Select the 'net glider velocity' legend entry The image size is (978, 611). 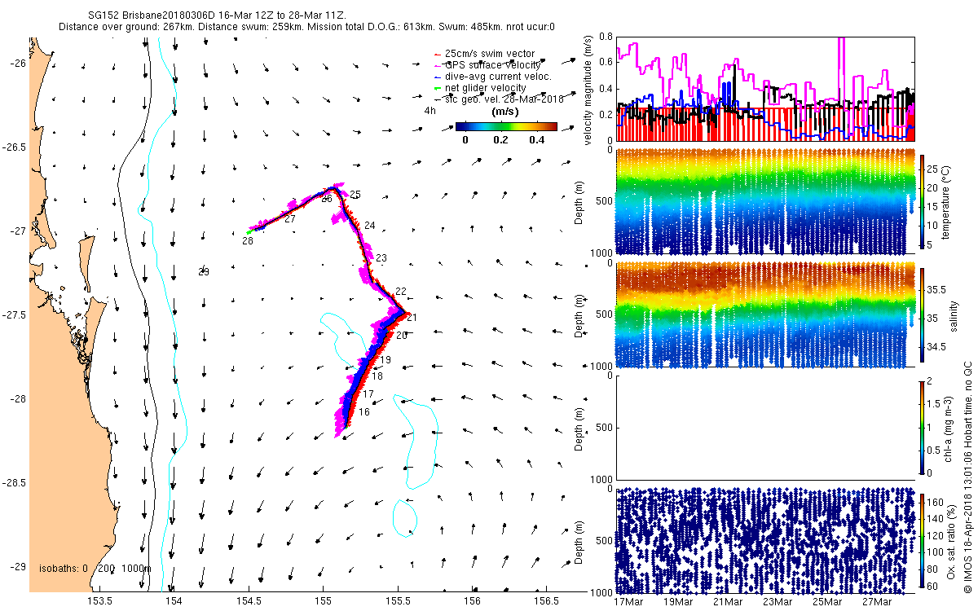click(480, 87)
